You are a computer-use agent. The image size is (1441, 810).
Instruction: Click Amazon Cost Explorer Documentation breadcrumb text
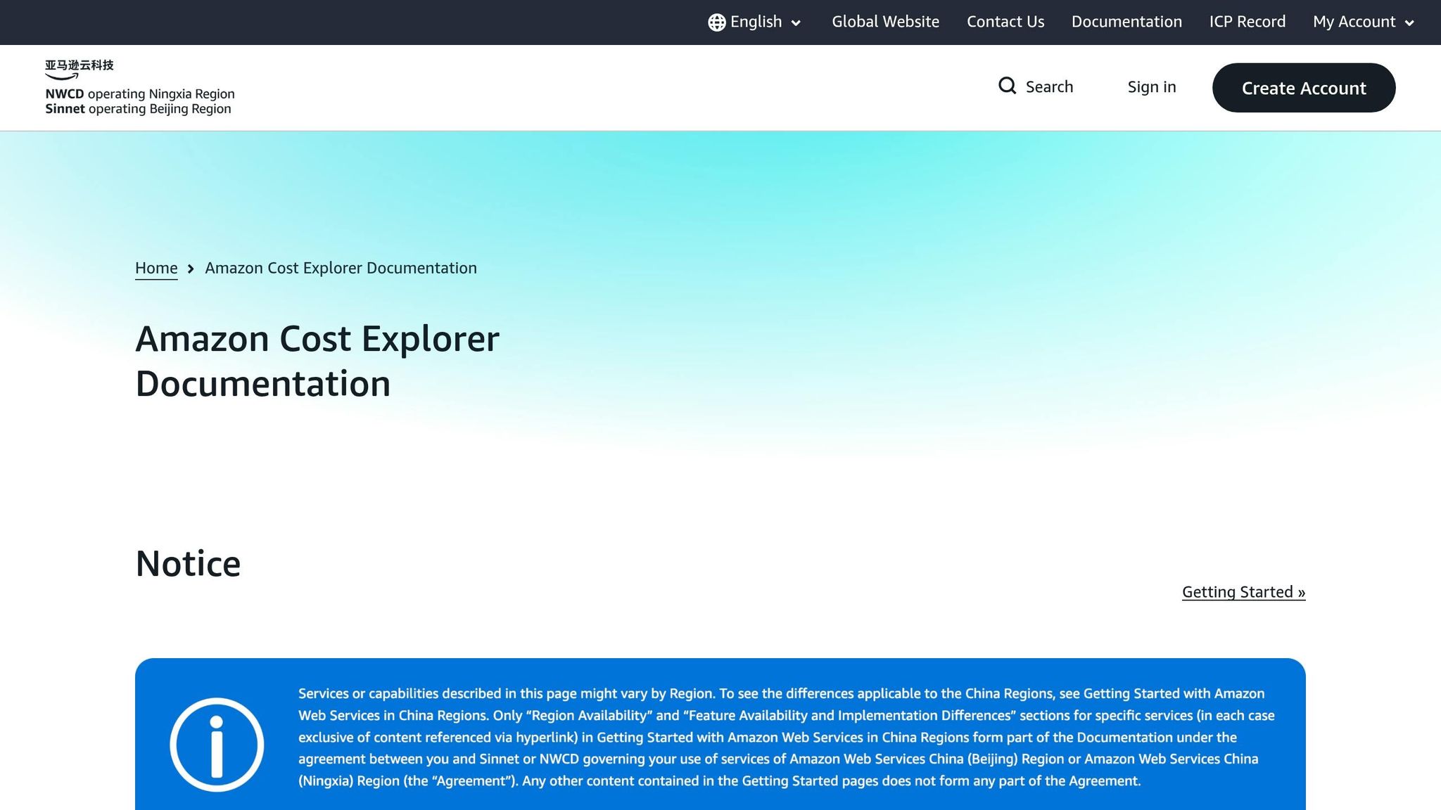(341, 268)
